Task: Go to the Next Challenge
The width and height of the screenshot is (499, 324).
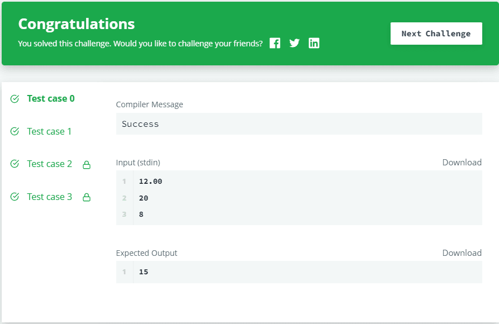Action: pos(436,34)
